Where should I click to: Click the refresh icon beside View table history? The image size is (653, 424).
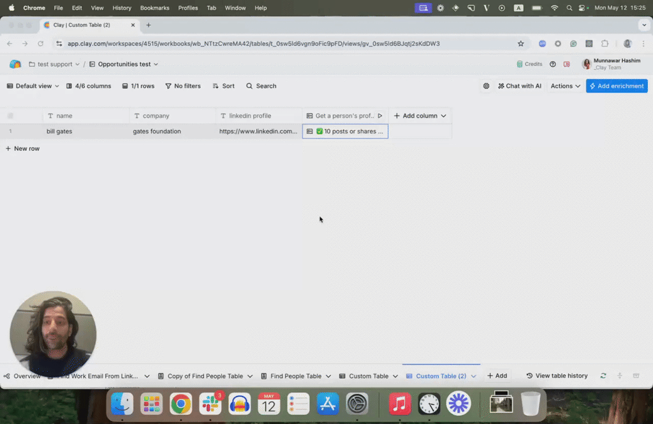click(x=603, y=376)
